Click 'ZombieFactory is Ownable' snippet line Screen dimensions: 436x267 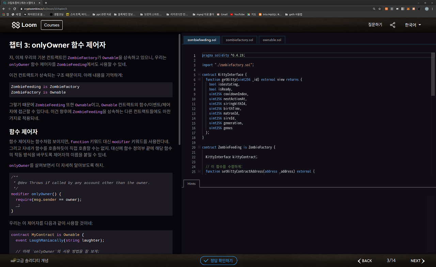pos(38,92)
